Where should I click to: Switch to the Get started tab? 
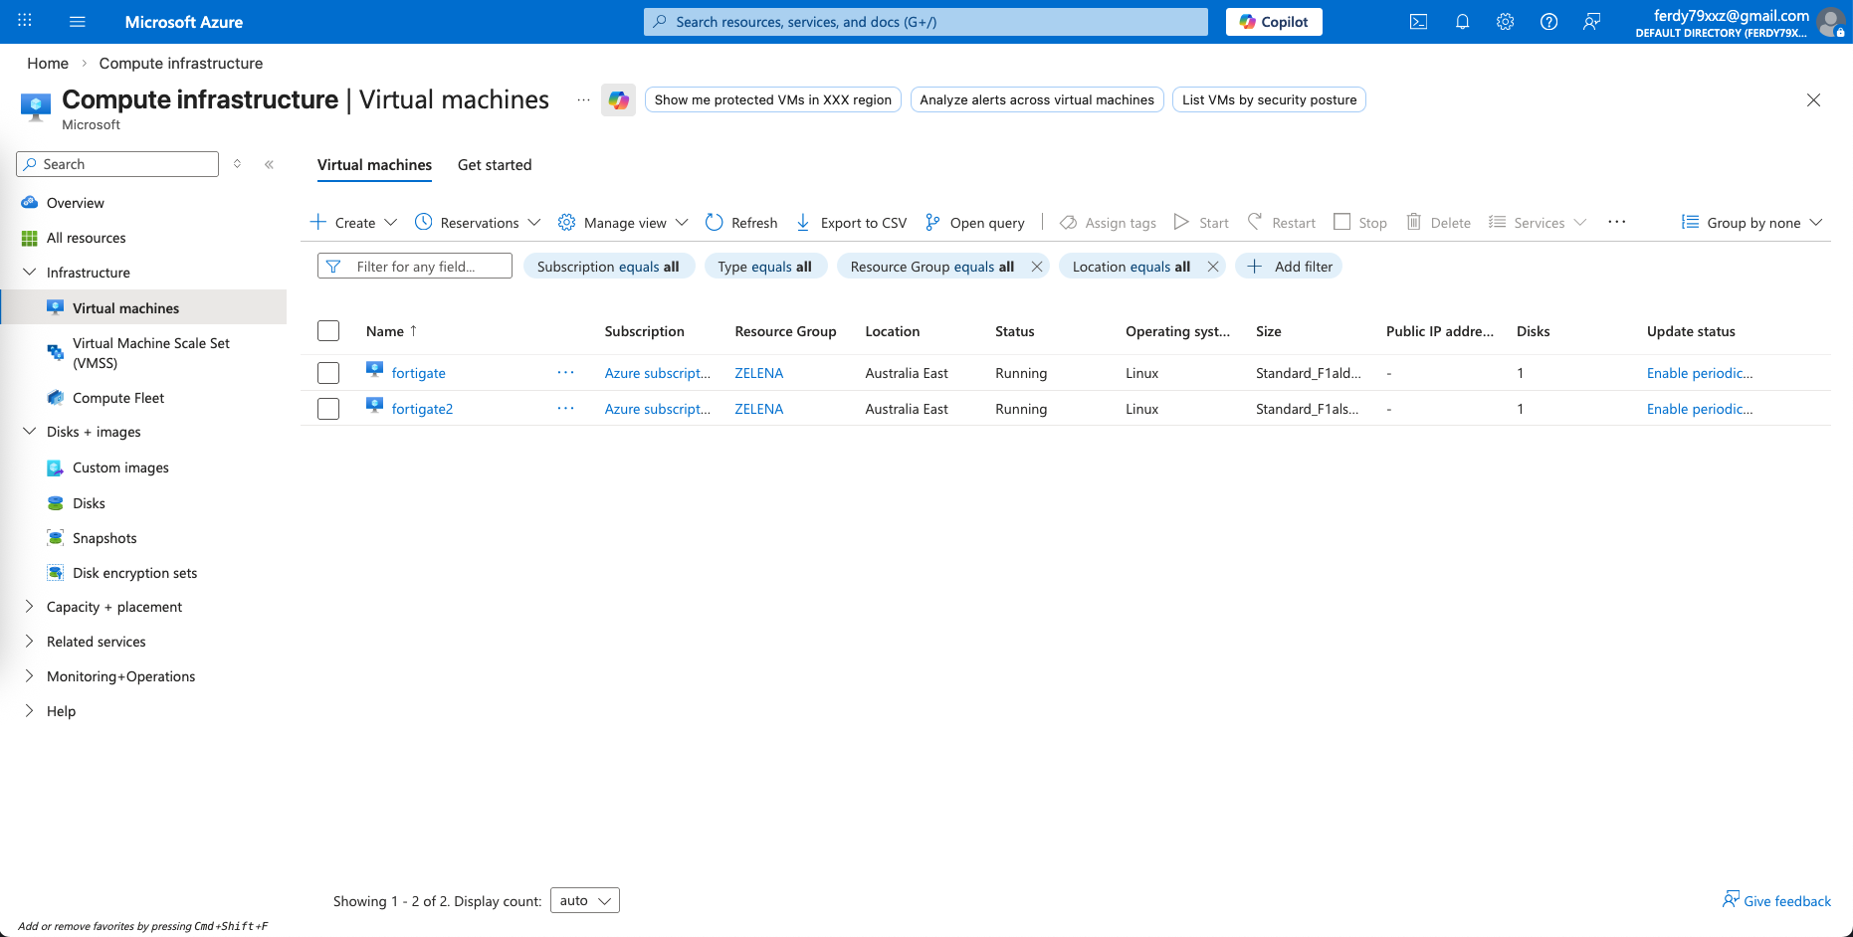[495, 165]
